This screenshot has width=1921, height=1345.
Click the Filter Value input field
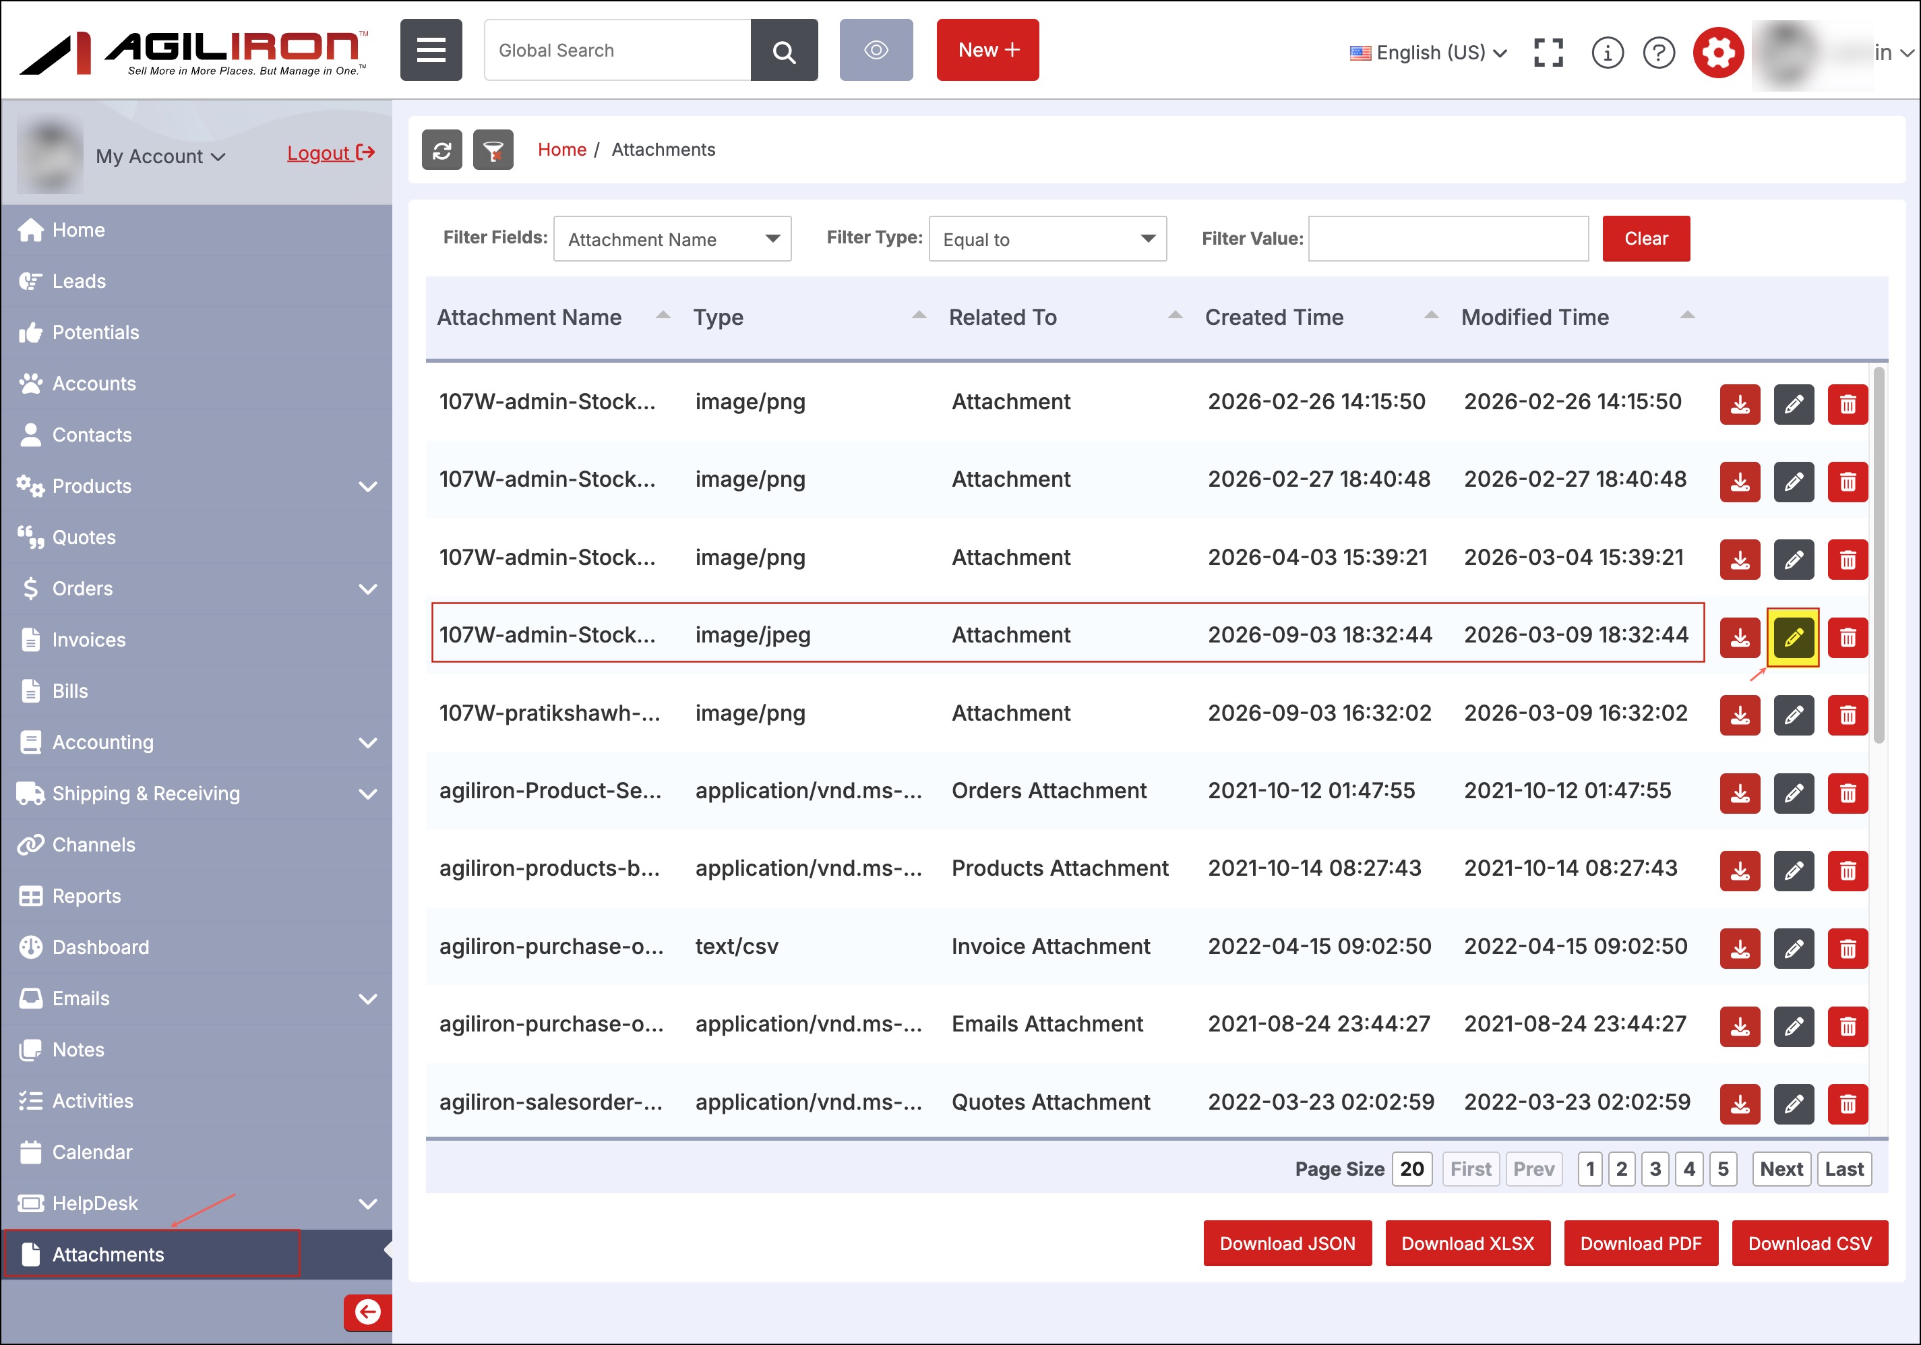[1447, 239]
